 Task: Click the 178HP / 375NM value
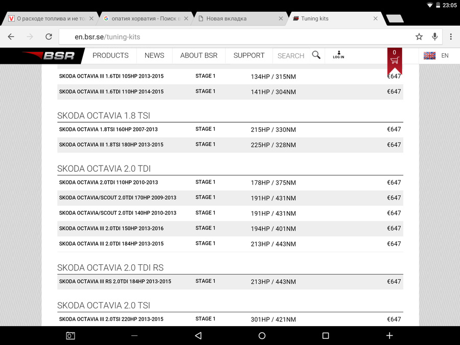pos(273,183)
